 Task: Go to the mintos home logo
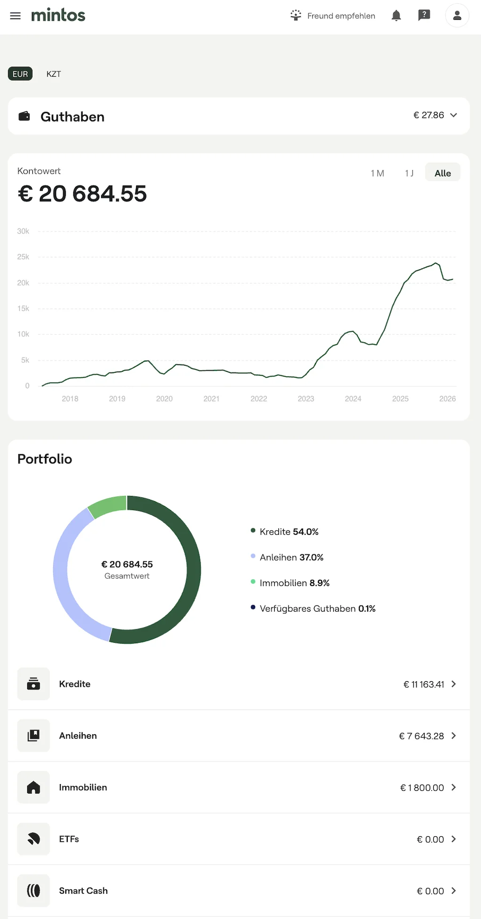click(58, 16)
